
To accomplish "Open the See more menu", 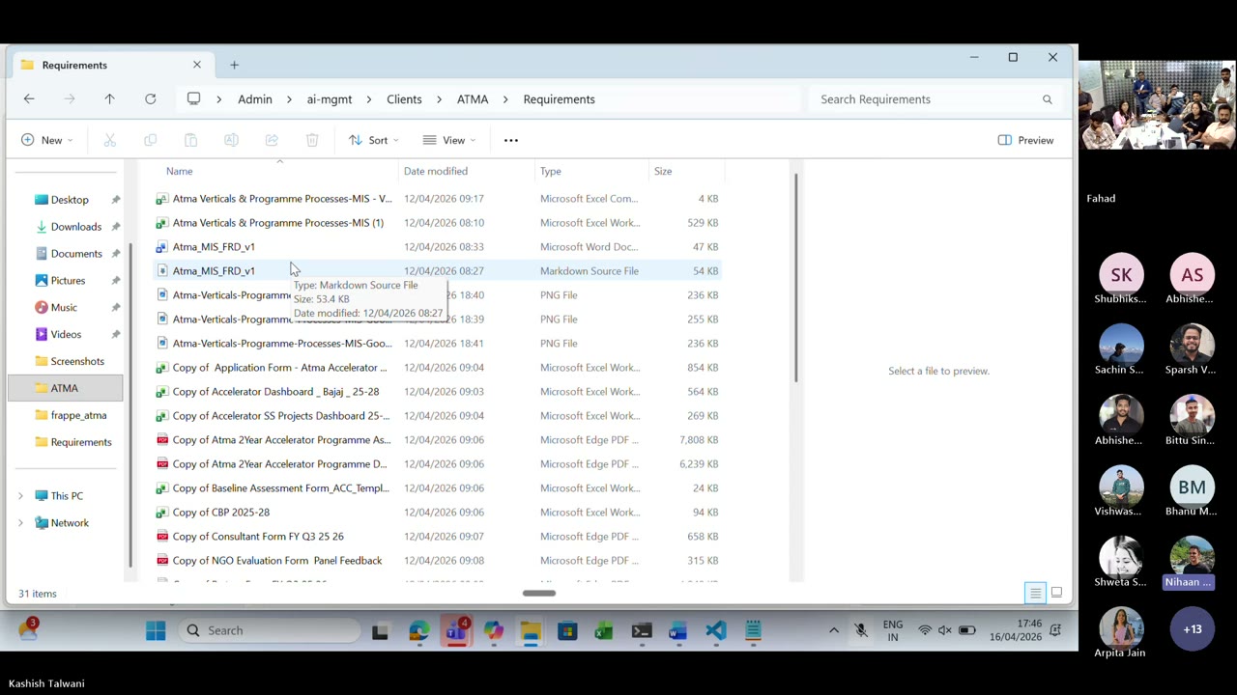I will (x=510, y=140).
